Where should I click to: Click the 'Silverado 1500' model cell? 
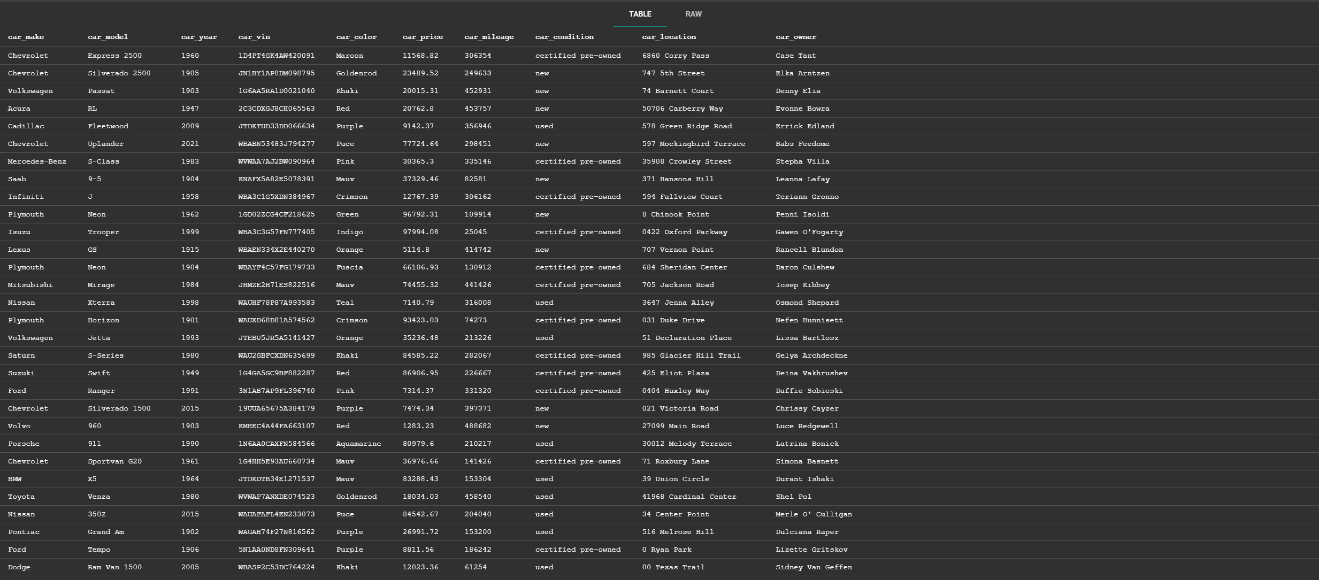click(x=119, y=408)
